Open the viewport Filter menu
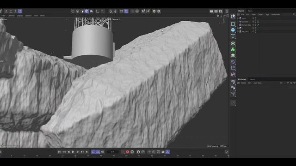 [x=36, y=16]
